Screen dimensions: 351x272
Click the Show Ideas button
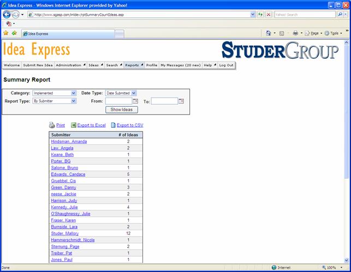pyautogui.click(x=122, y=110)
